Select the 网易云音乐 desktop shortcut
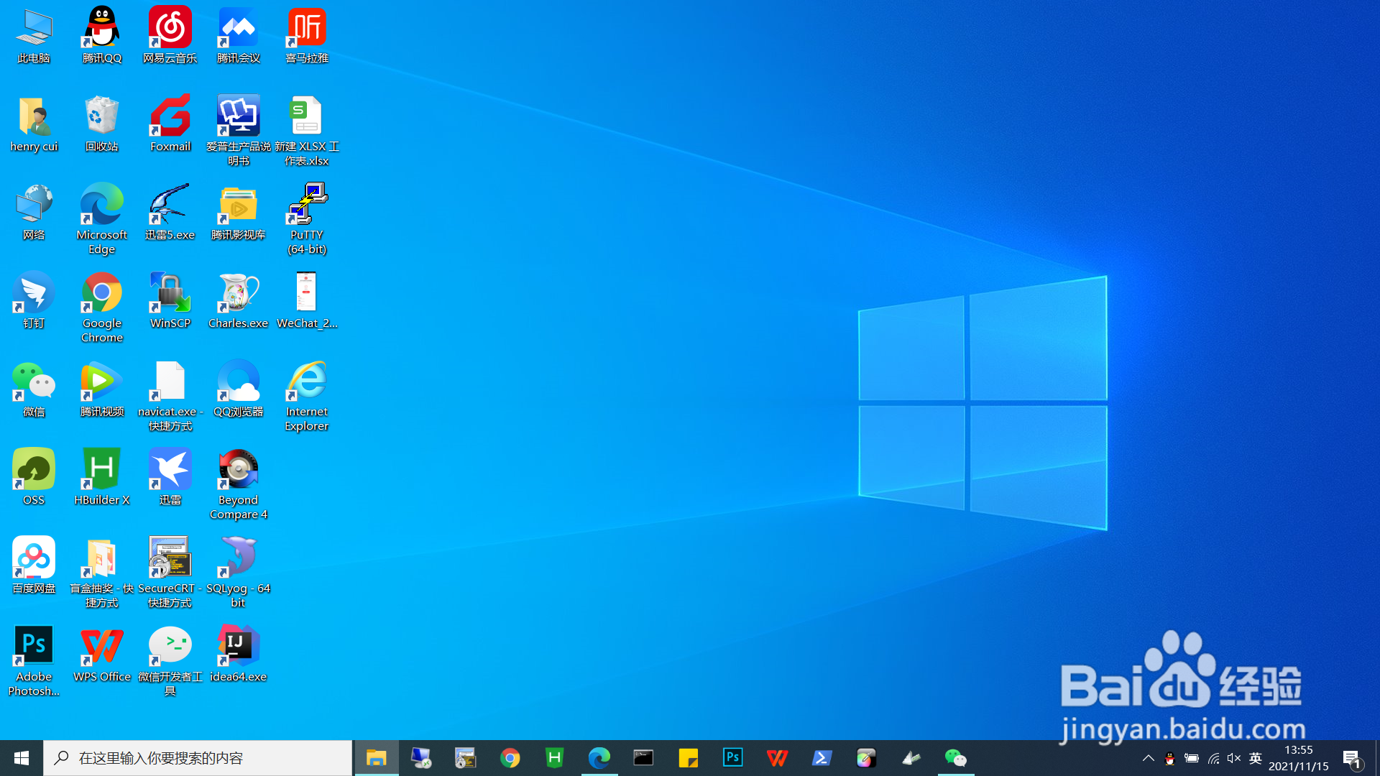The image size is (1380, 776). click(x=170, y=36)
